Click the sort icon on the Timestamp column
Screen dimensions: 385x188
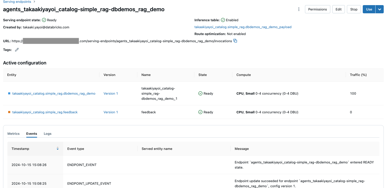pos(58,149)
